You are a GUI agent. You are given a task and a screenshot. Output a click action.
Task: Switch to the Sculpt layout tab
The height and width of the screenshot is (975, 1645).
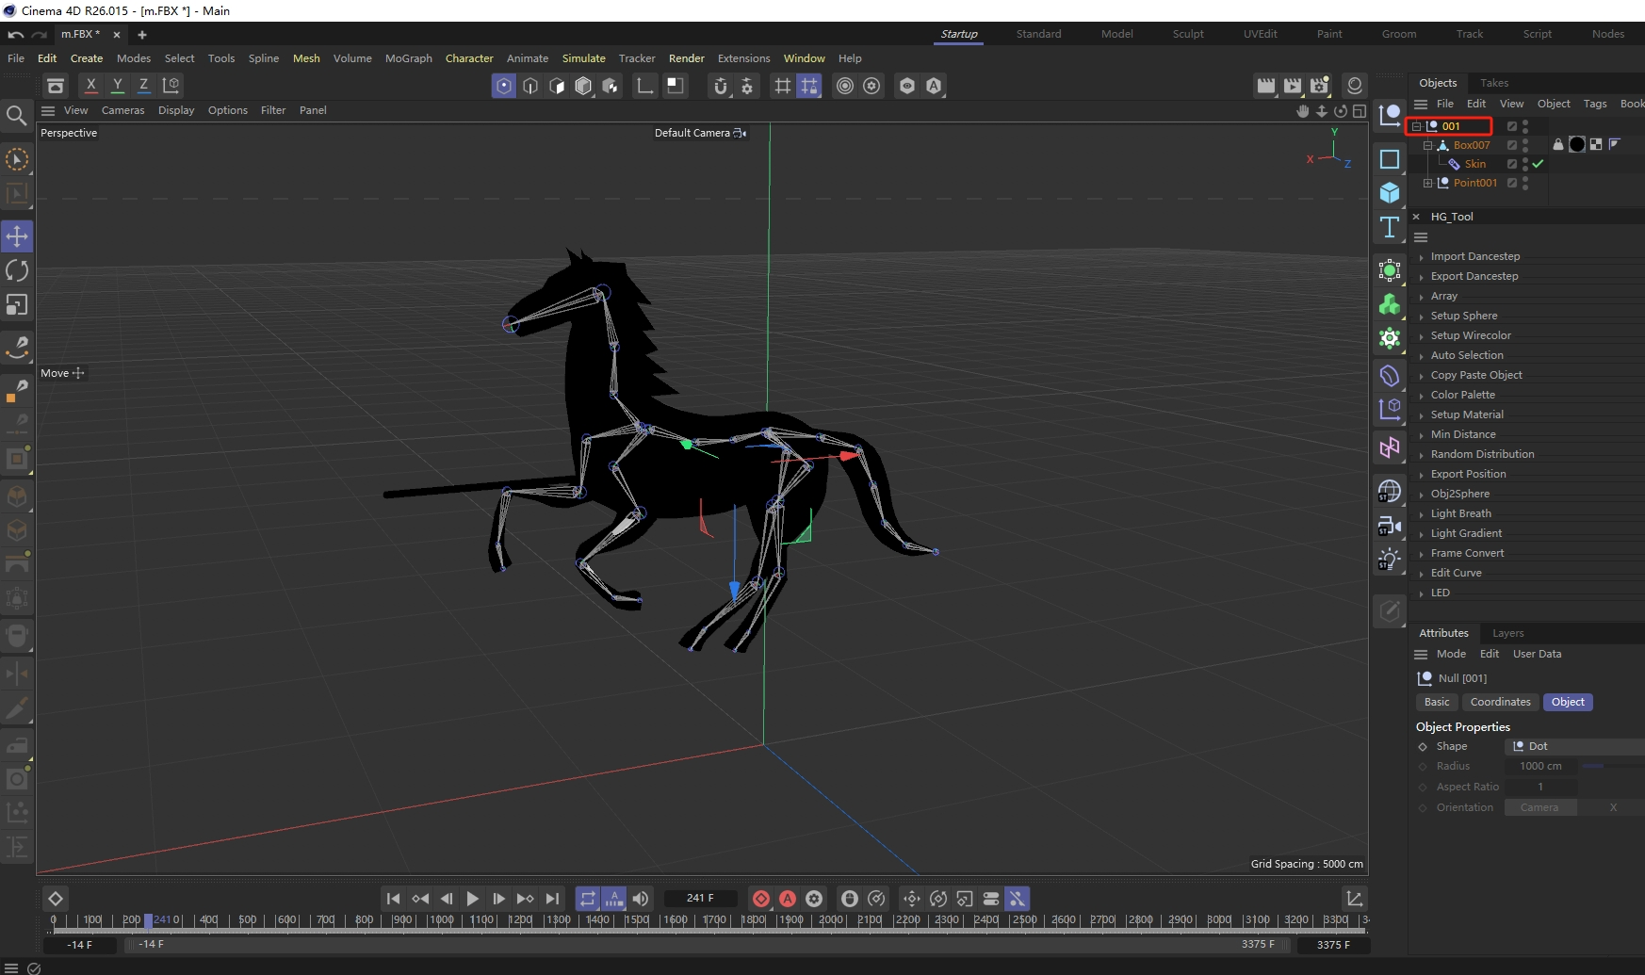click(1188, 34)
